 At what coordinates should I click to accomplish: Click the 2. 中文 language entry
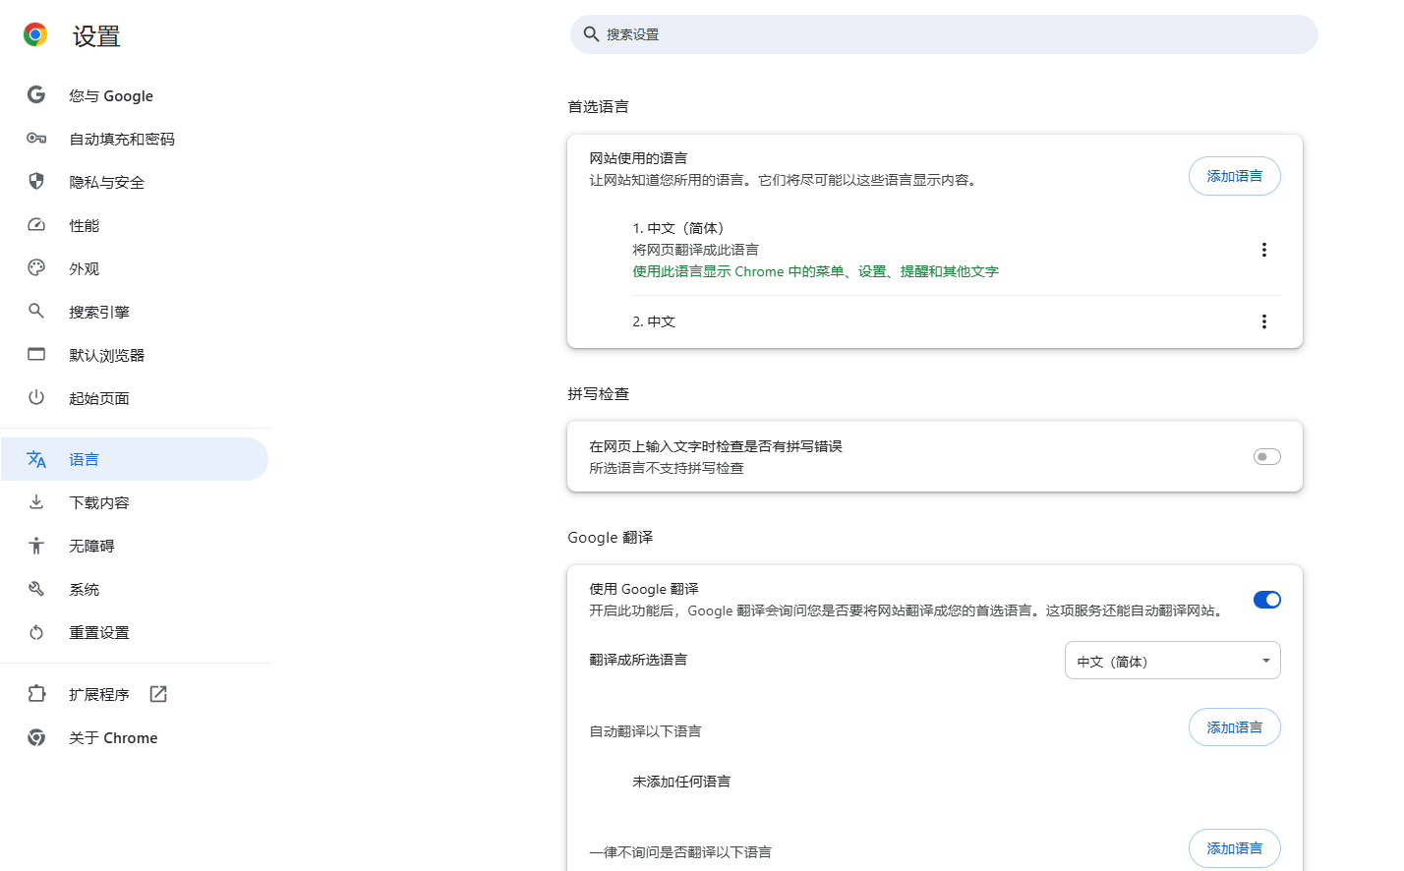click(x=654, y=321)
